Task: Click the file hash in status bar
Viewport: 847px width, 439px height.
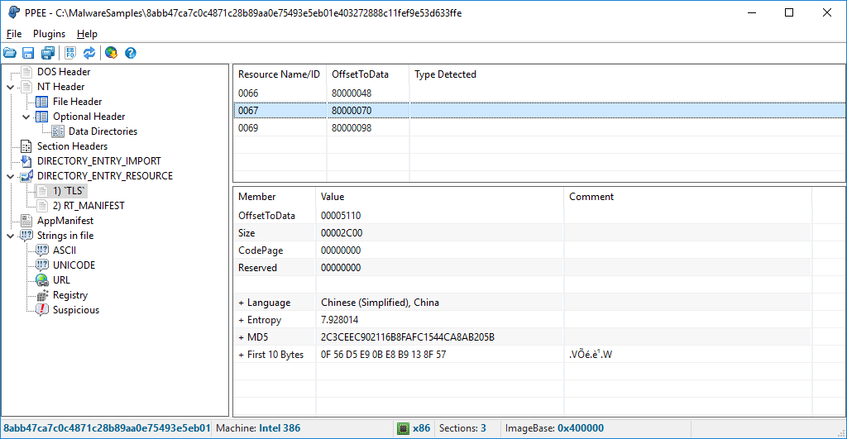Action: pos(107,429)
